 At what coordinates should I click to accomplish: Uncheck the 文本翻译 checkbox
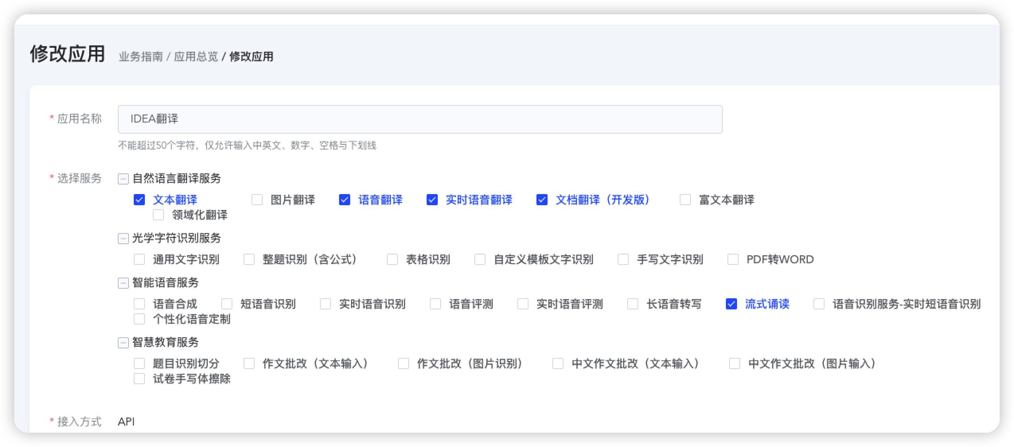(x=139, y=200)
